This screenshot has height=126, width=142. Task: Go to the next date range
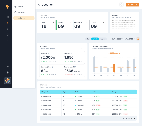pos(135,39)
